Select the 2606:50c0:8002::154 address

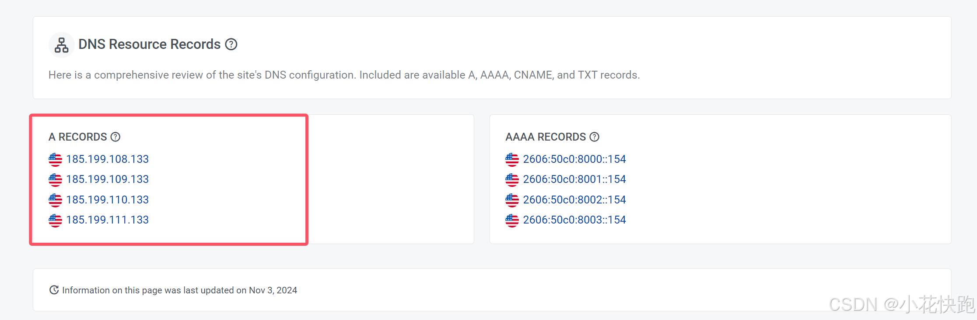coord(574,200)
